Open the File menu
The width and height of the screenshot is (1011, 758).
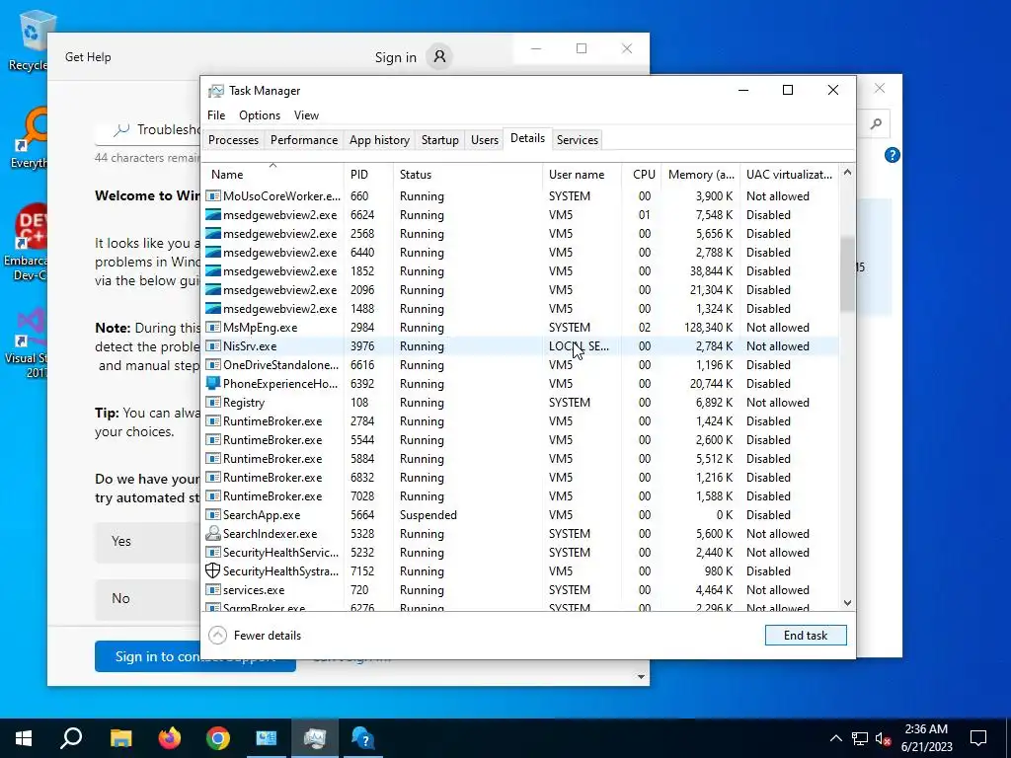(x=216, y=115)
